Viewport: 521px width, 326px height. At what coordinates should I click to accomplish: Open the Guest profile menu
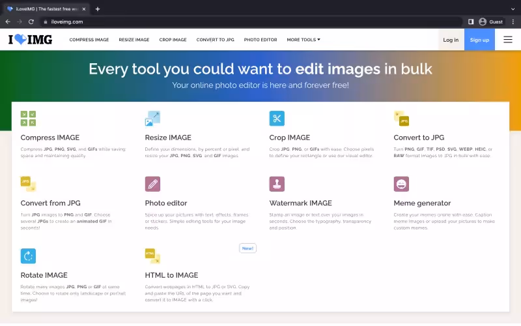pos(491,22)
